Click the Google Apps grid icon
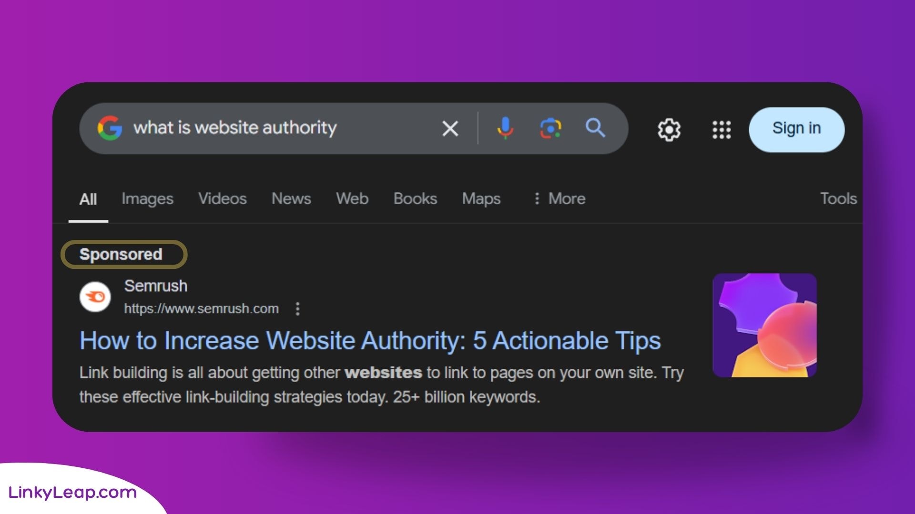Screen dimensions: 915x514 (722, 128)
